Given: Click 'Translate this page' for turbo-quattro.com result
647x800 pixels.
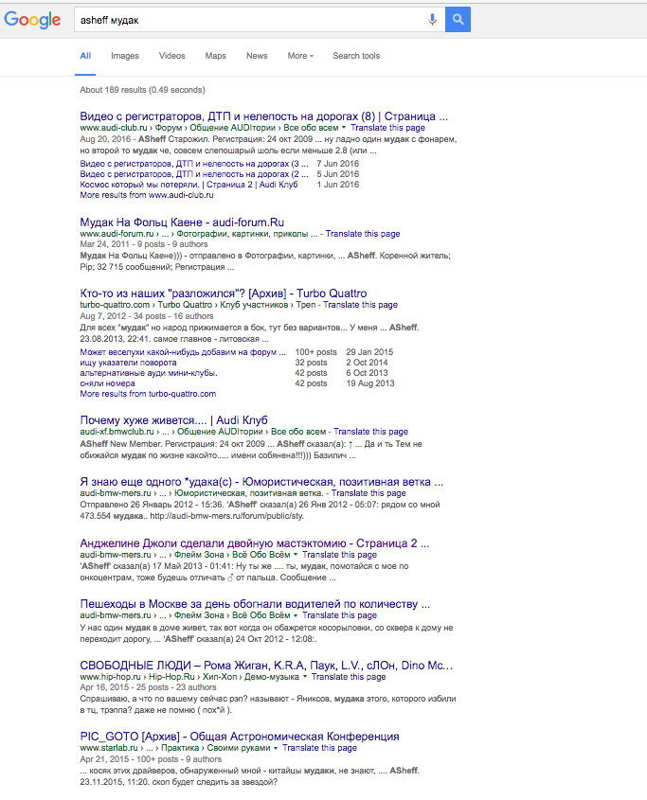Looking at the screenshot, I should 361,305.
